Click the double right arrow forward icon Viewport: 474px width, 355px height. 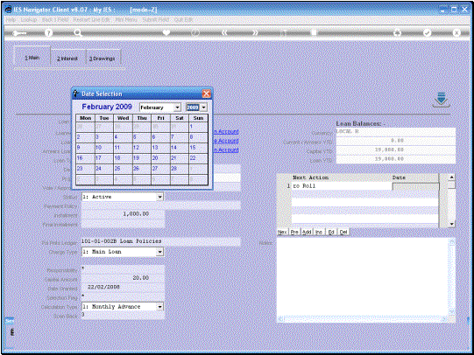pyautogui.click(x=255, y=32)
